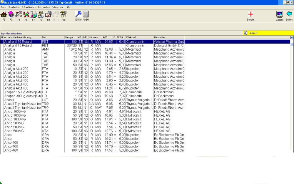Viewport: 294px width, 184px height.
Task: Click the balance scales icon F10
Action: click(64, 14)
